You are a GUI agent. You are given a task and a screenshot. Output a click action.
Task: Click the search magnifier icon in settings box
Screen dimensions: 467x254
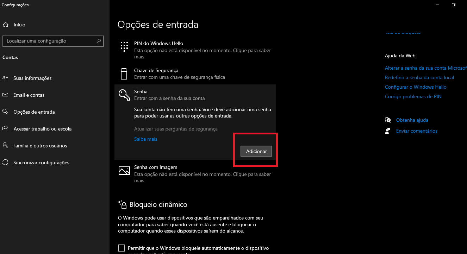pos(99,41)
